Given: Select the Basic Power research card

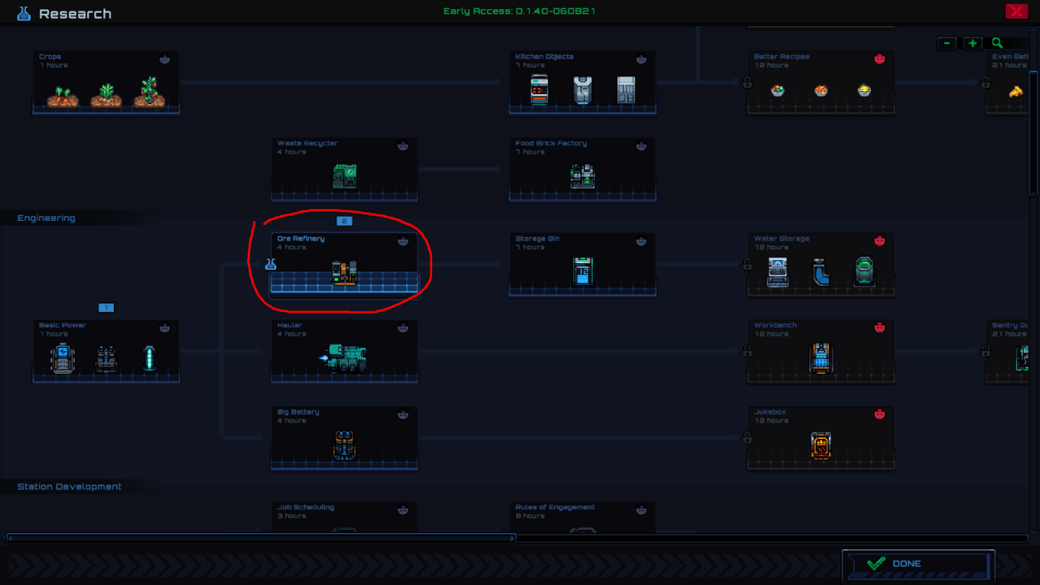Looking at the screenshot, I should click(106, 351).
